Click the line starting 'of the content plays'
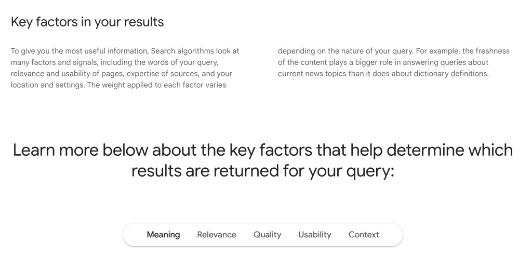This screenshot has height=257, width=532. [x=383, y=62]
